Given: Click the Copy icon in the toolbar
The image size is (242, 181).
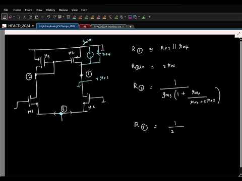Looking at the screenshot, I should click(31, 17).
